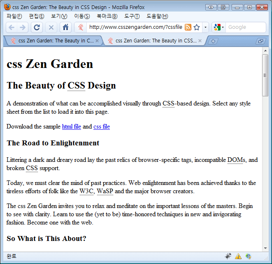
Task: Open the 보기(V) menu
Action: tap(59, 16)
